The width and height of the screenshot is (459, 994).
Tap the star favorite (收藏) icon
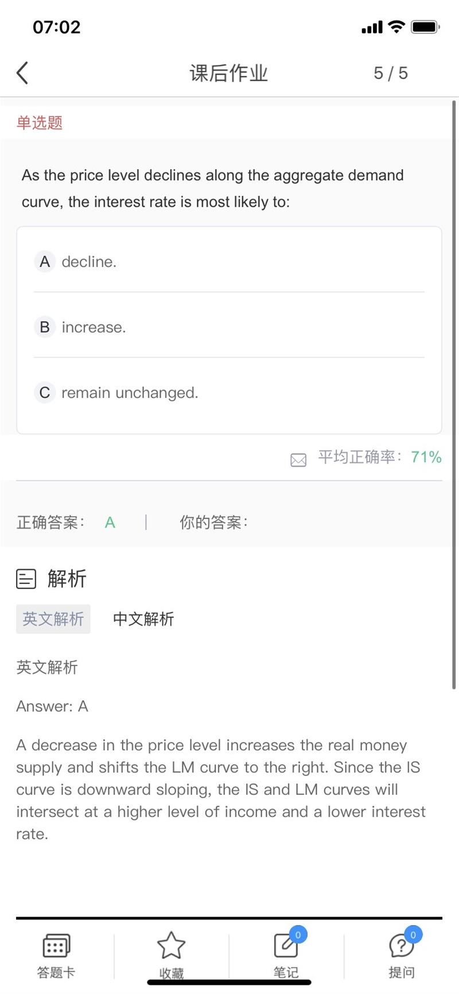171,946
